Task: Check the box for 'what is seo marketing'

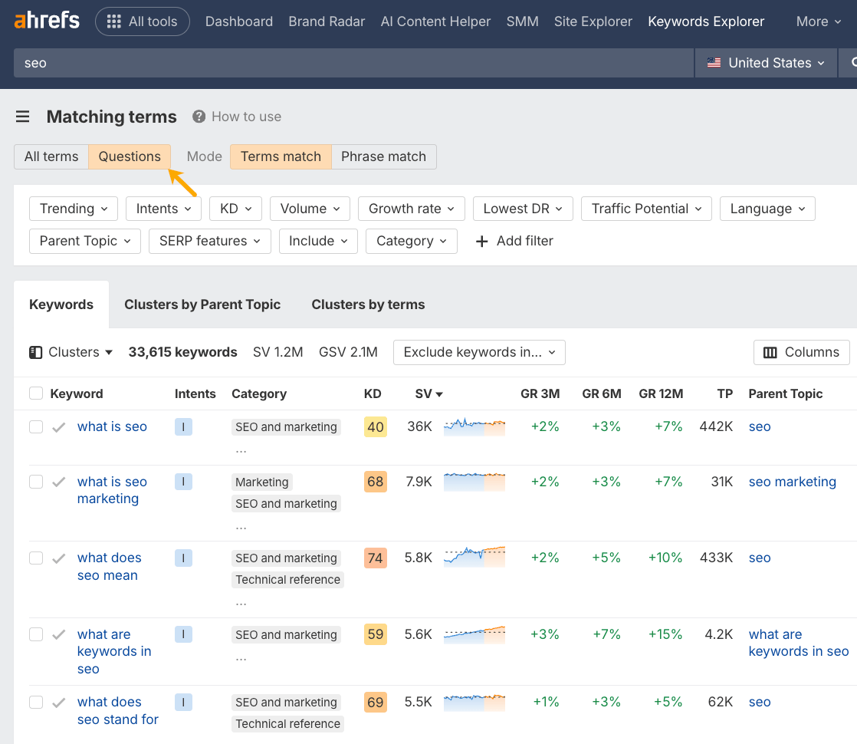Action: pos(36,482)
